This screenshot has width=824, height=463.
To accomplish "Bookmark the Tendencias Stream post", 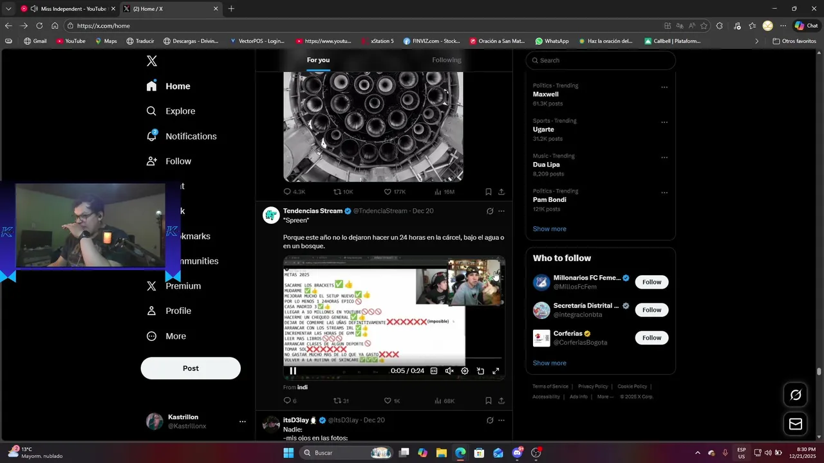I will pyautogui.click(x=489, y=401).
